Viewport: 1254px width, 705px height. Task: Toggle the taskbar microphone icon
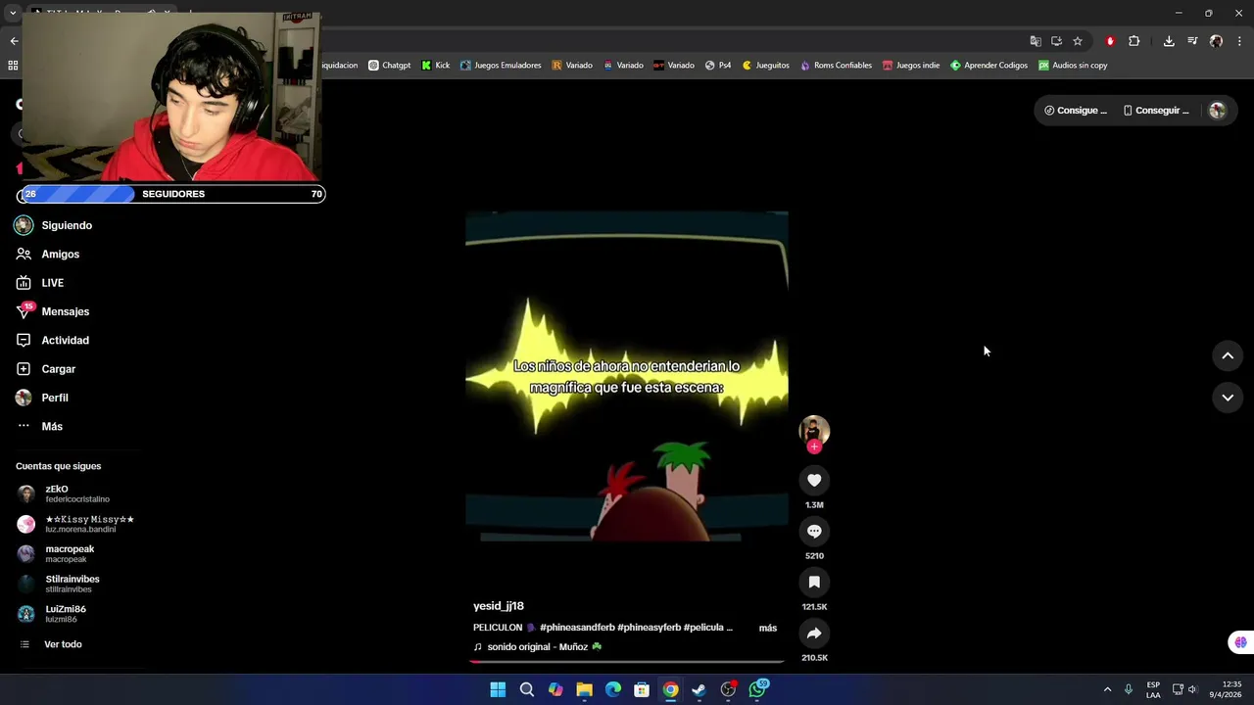click(x=1129, y=689)
